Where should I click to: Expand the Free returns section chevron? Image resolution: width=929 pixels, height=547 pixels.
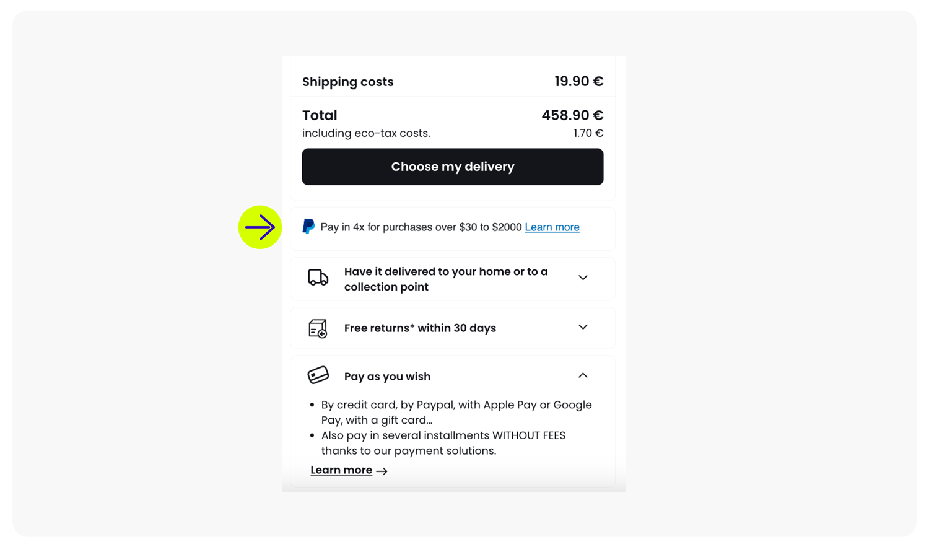click(583, 327)
